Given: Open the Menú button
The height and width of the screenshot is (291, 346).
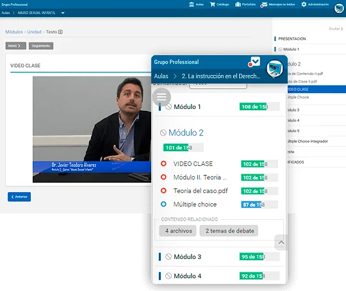Looking at the screenshot, I should (x=15, y=46).
